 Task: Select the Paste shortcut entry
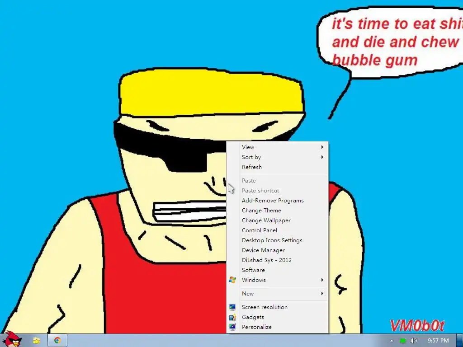click(277, 191)
